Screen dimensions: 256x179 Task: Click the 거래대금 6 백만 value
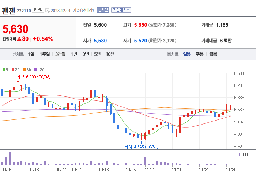pos(226,41)
